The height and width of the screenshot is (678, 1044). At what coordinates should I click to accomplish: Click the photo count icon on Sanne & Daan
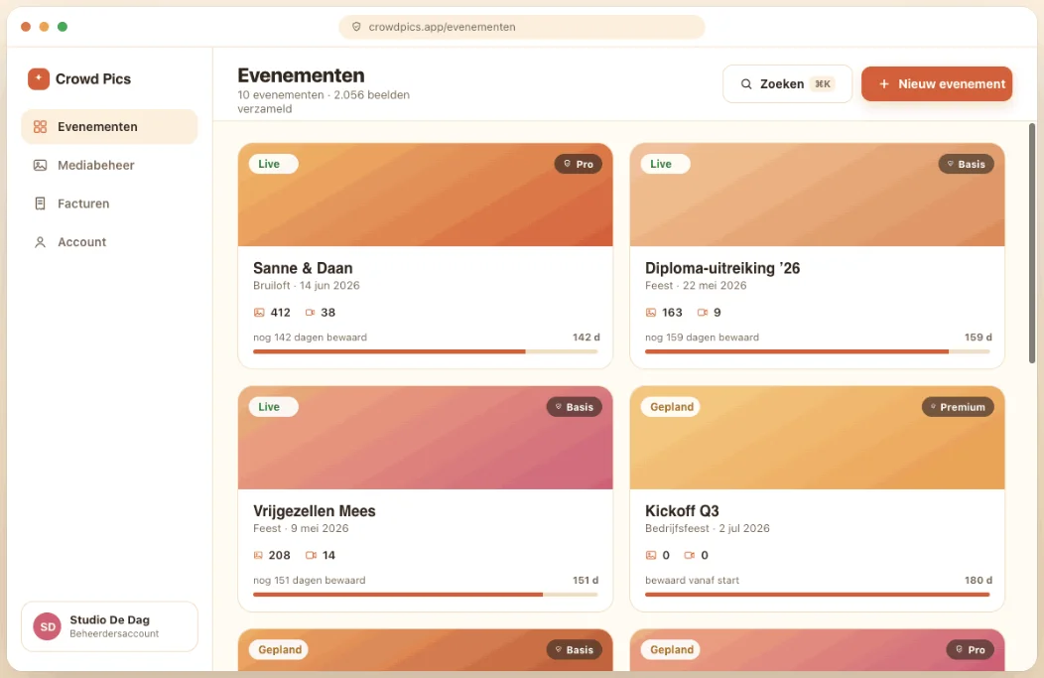[259, 313]
